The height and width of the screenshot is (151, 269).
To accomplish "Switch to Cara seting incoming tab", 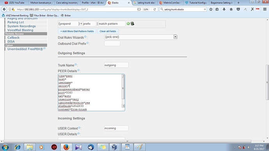I will pos(67,3).
